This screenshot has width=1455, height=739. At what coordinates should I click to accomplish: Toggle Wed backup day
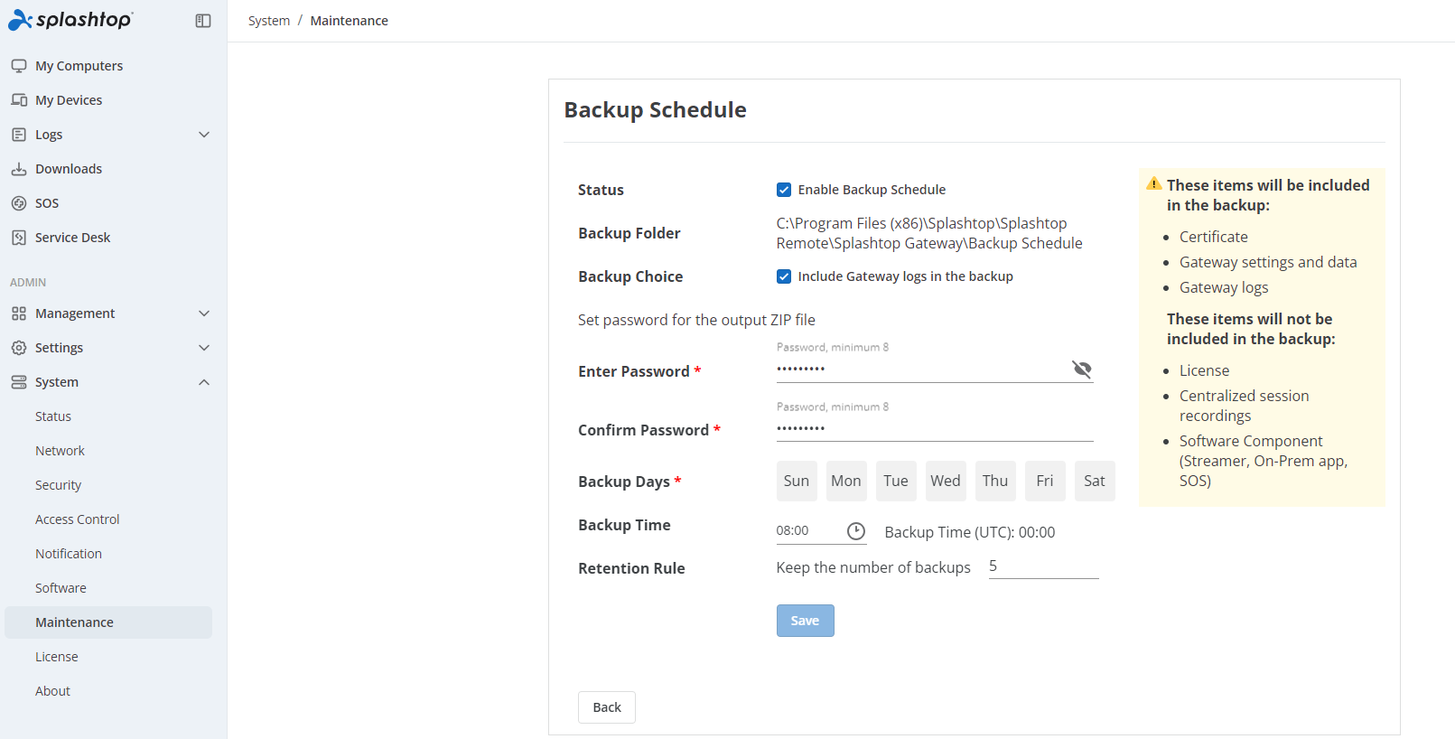(x=946, y=481)
